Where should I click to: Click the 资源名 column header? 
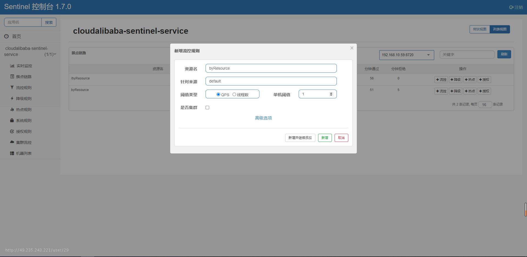click(x=158, y=69)
